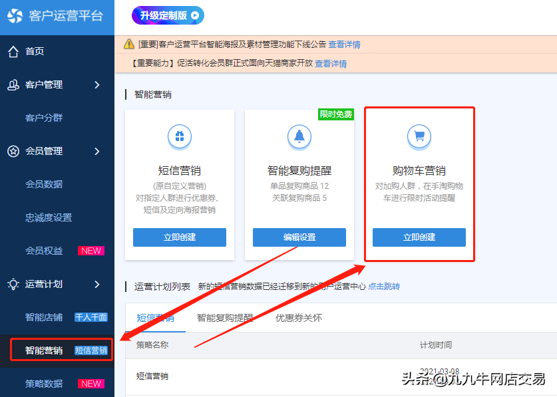
Task: Open 会员权益 in the sidebar
Action: click(44, 251)
